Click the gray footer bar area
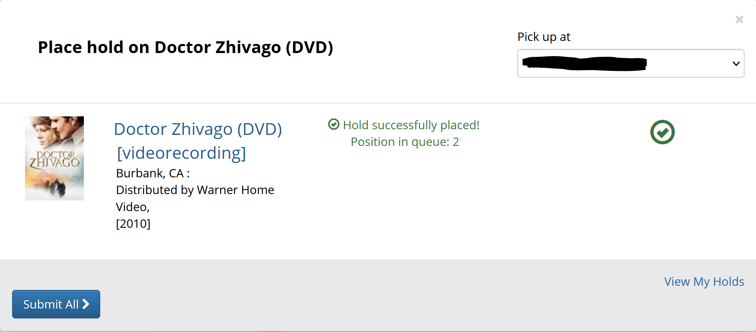Image resolution: width=756 pixels, height=332 pixels. [x=378, y=296]
